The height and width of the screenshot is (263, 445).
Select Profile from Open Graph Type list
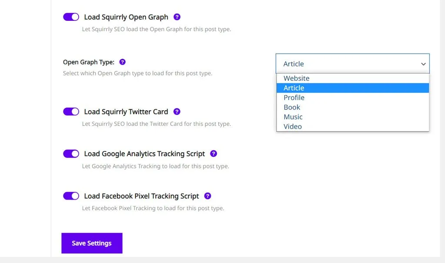click(352, 98)
